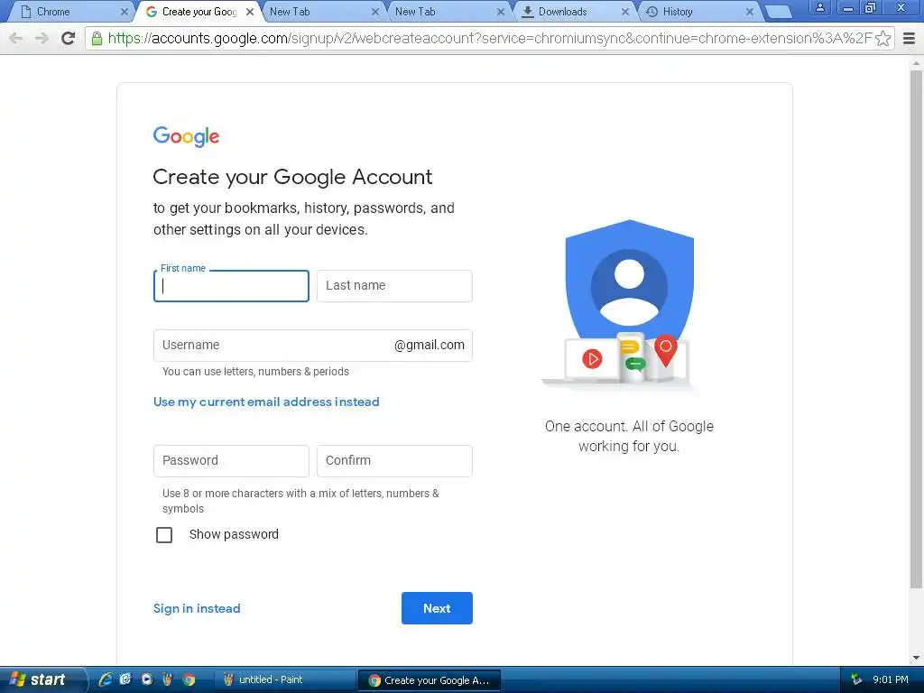
Task: Click the Confirm password field
Action: [394, 461]
